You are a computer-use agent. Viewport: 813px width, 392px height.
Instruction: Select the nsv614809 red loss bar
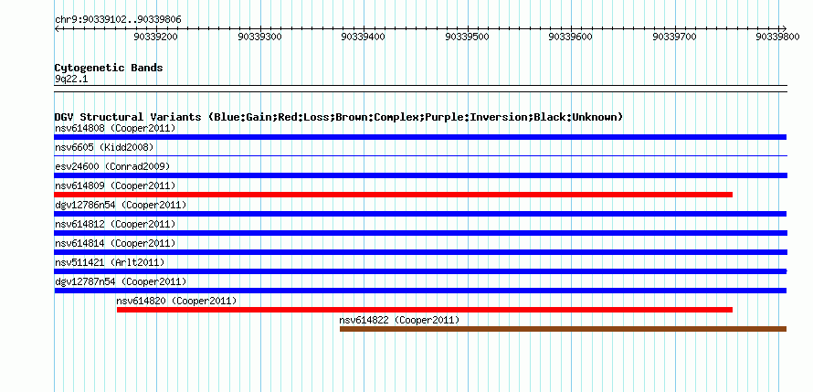click(x=394, y=195)
